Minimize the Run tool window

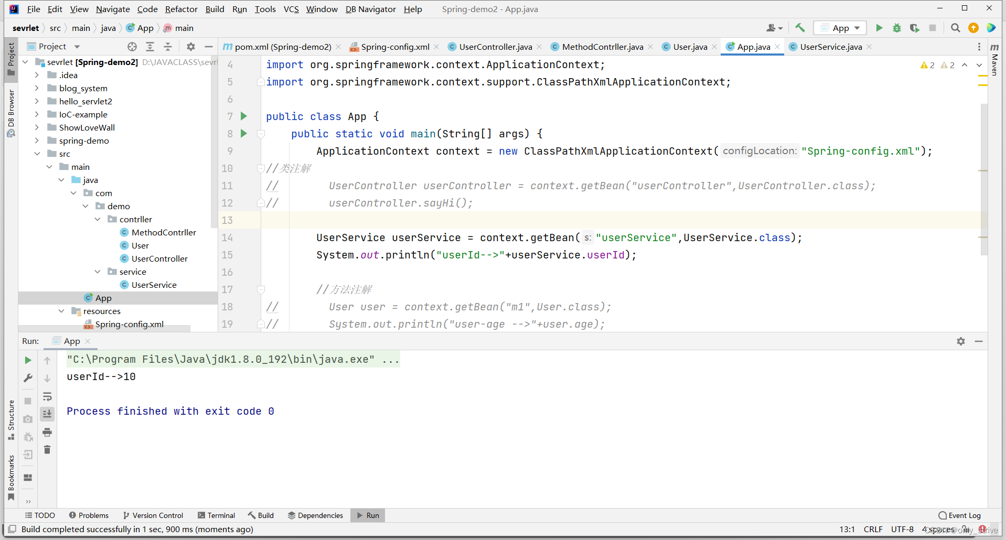[979, 341]
